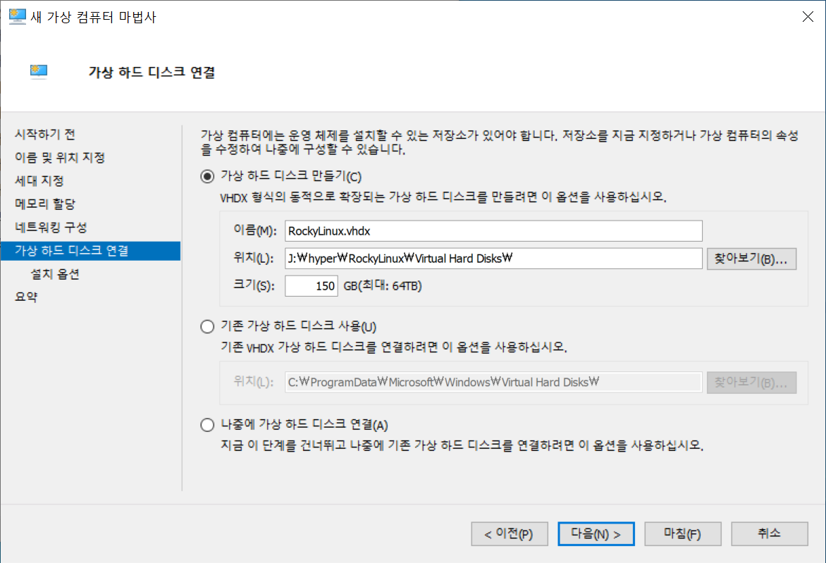Screen dimensions: 826x563
Task: Click the disk size field showing 150
Action: point(312,286)
